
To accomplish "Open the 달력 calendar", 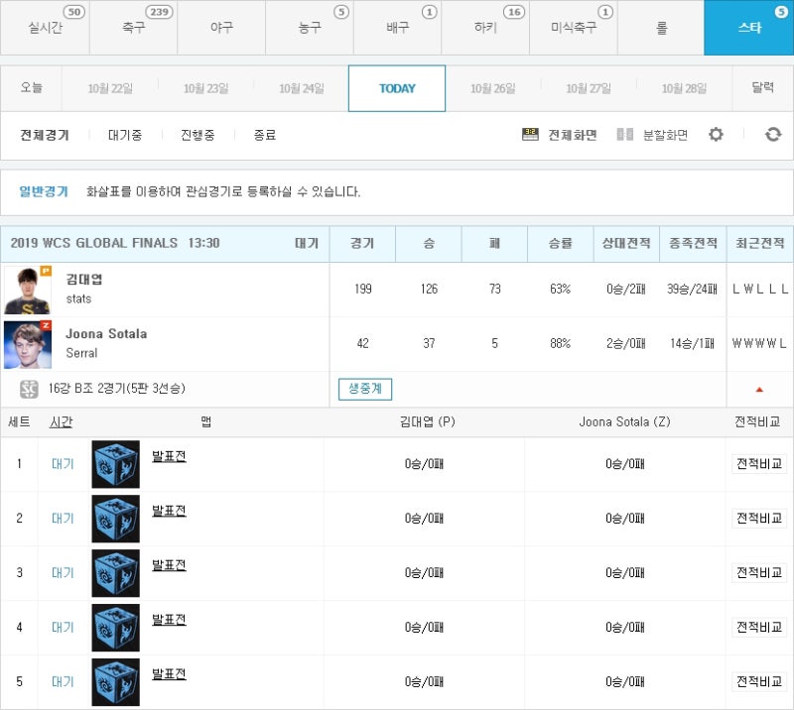I will tap(762, 88).
